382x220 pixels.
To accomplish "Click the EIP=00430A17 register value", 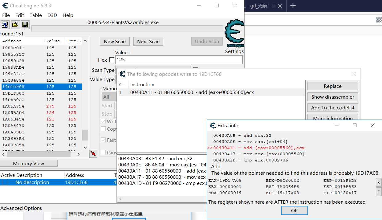I will point(340,193).
